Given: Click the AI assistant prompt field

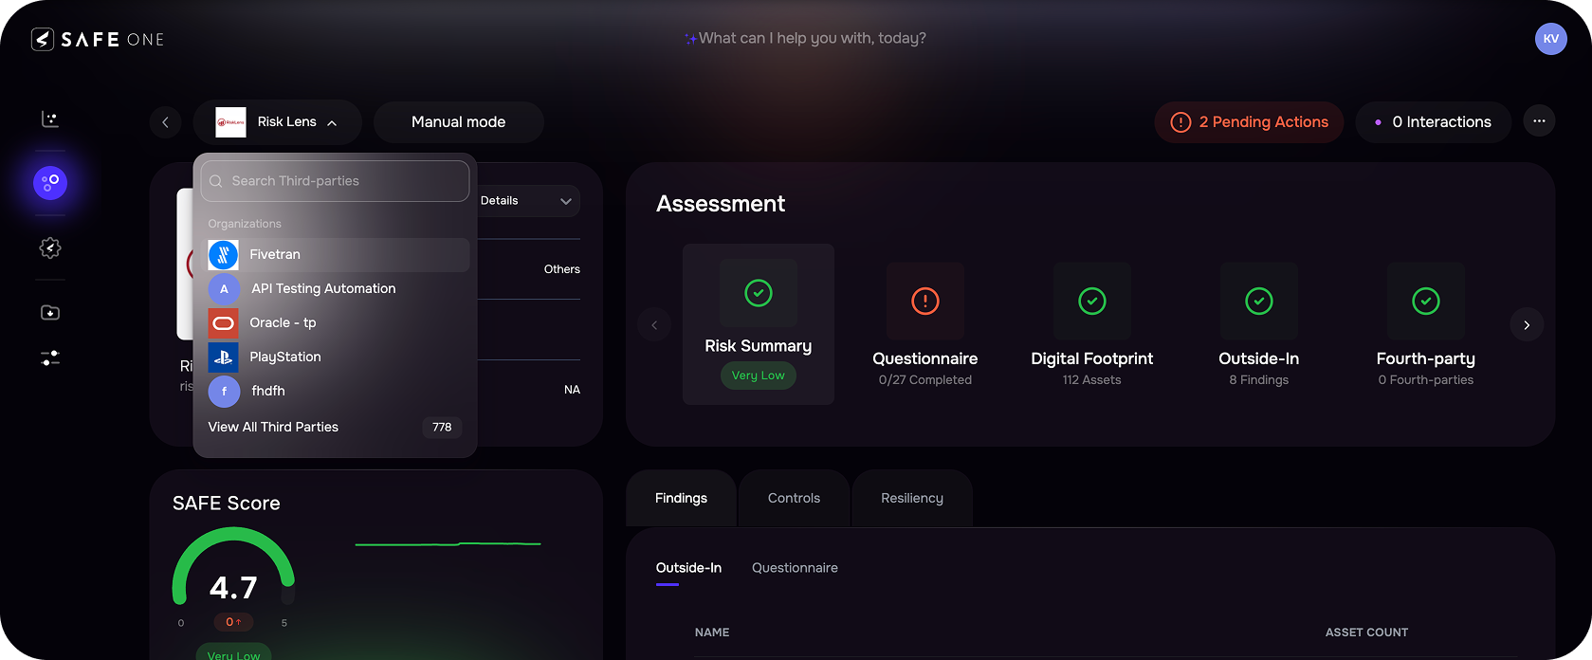Looking at the screenshot, I should pyautogui.click(x=805, y=39).
